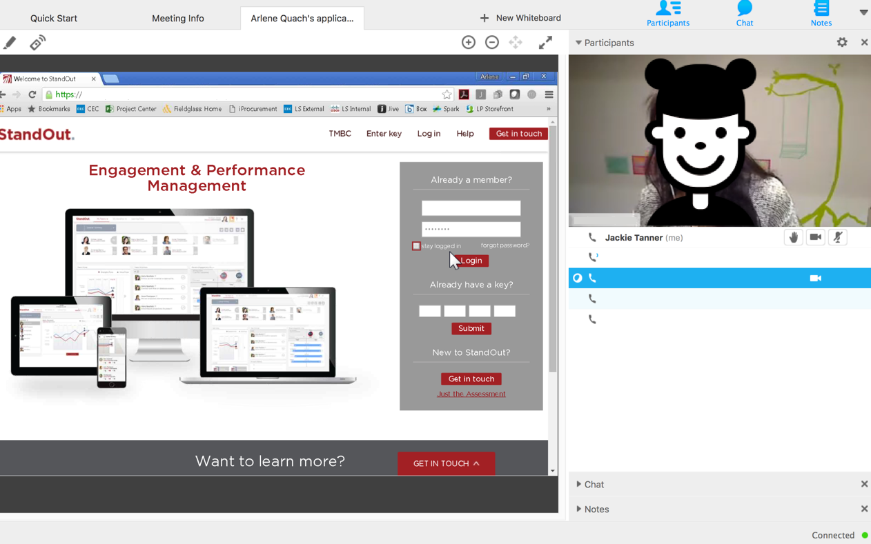Close the Notes panel section

pyautogui.click(x=864, y=509)
